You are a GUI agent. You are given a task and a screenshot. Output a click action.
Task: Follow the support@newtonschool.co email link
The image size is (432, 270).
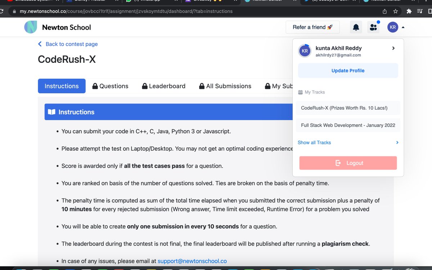pyautogui.click(x=192, y=261)
